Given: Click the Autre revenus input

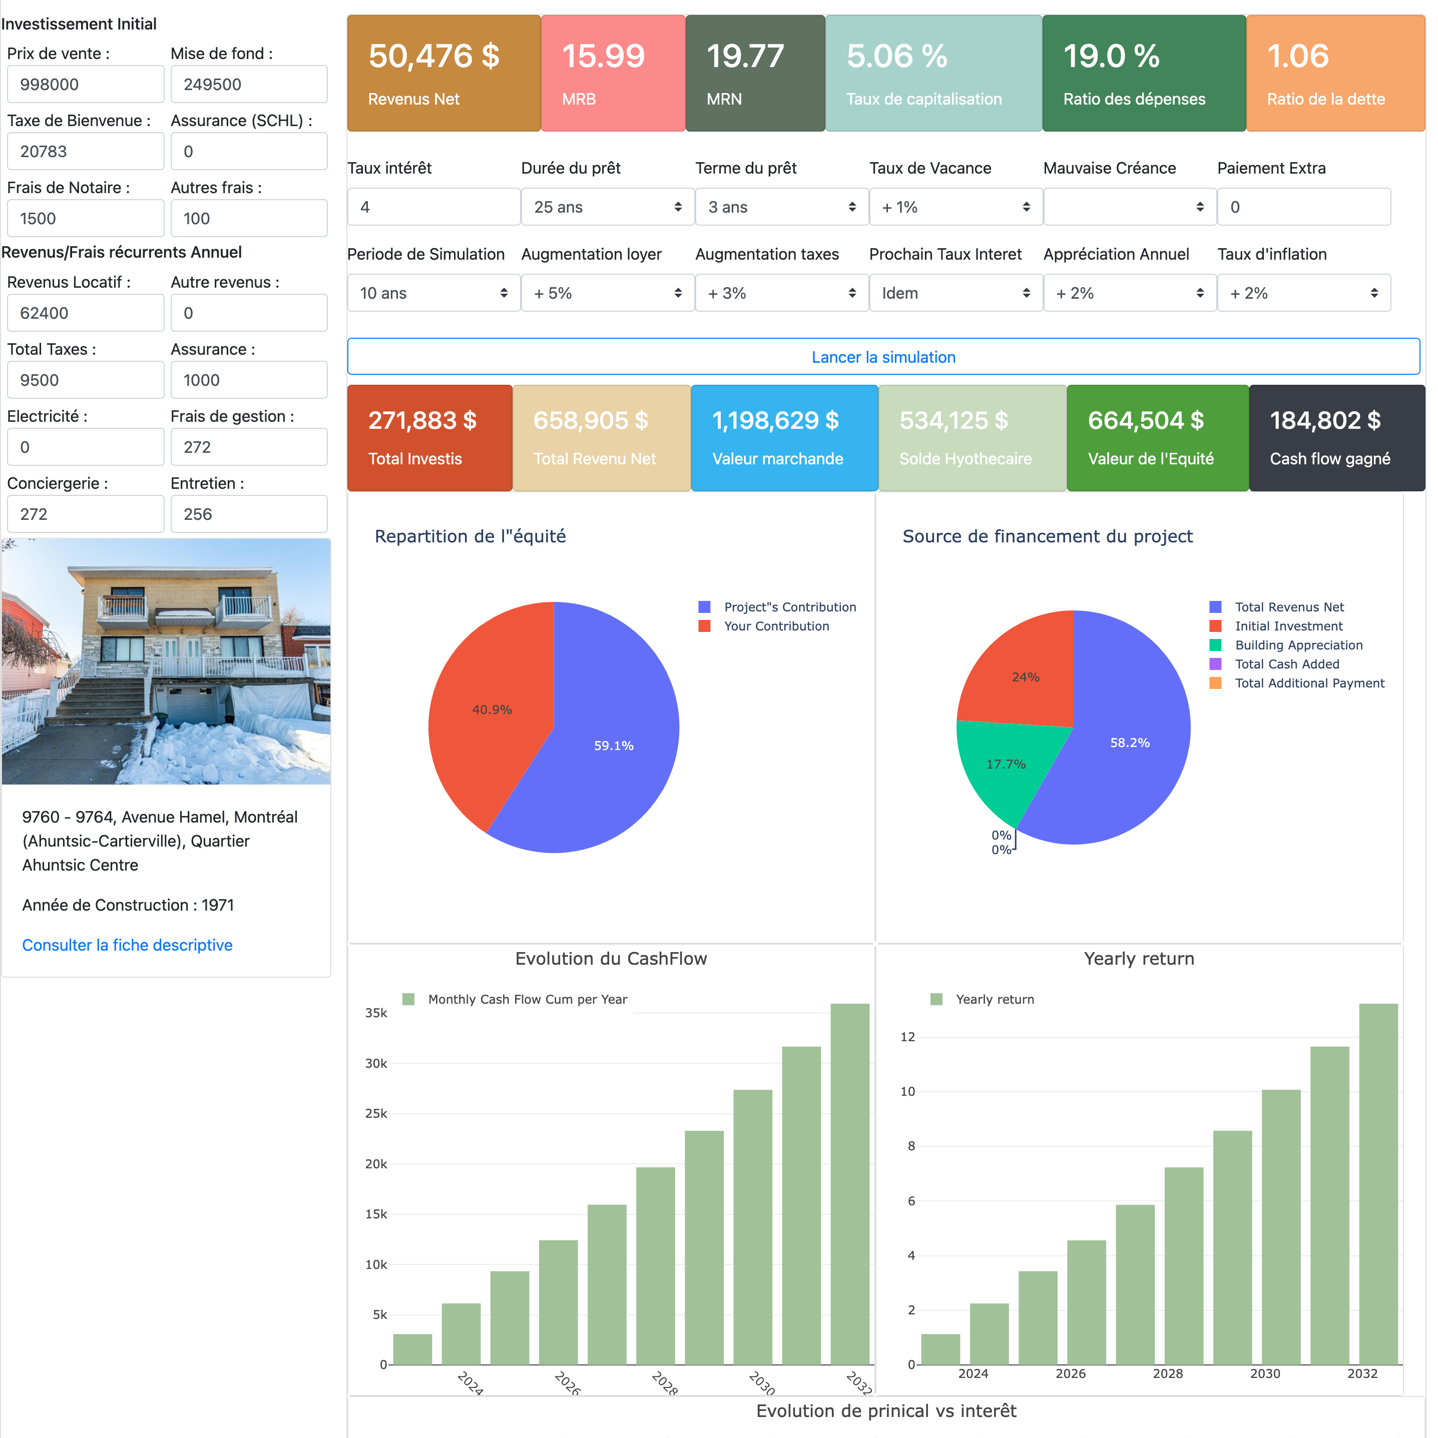Looking at the screenshot, I should tap(249, 313).
